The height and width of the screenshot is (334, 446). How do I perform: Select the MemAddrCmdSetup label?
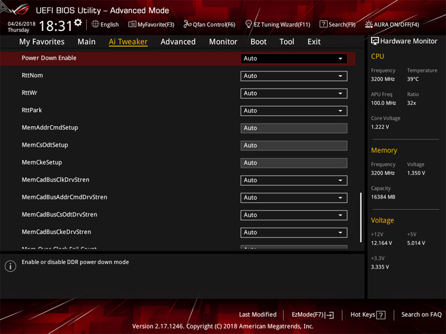point(50,127)
